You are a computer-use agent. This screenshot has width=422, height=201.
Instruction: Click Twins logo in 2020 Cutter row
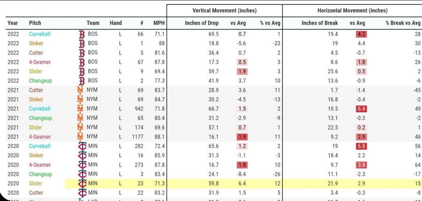tap(82, 193)
